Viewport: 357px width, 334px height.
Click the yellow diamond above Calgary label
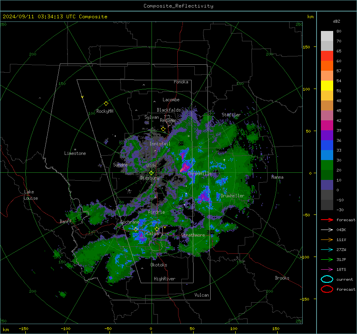157,229
